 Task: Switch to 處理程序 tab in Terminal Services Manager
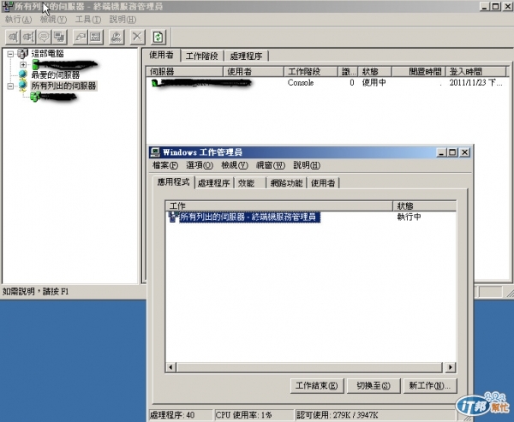click(x=246, y=56)
